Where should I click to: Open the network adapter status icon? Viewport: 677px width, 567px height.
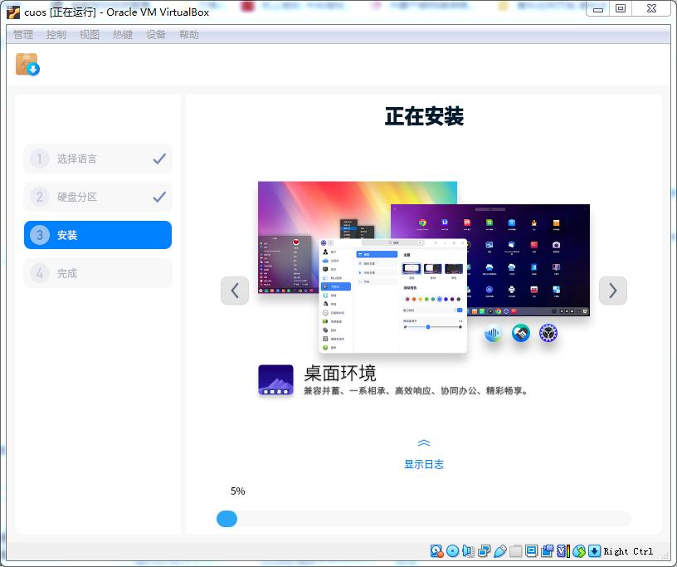click(484, 550)
